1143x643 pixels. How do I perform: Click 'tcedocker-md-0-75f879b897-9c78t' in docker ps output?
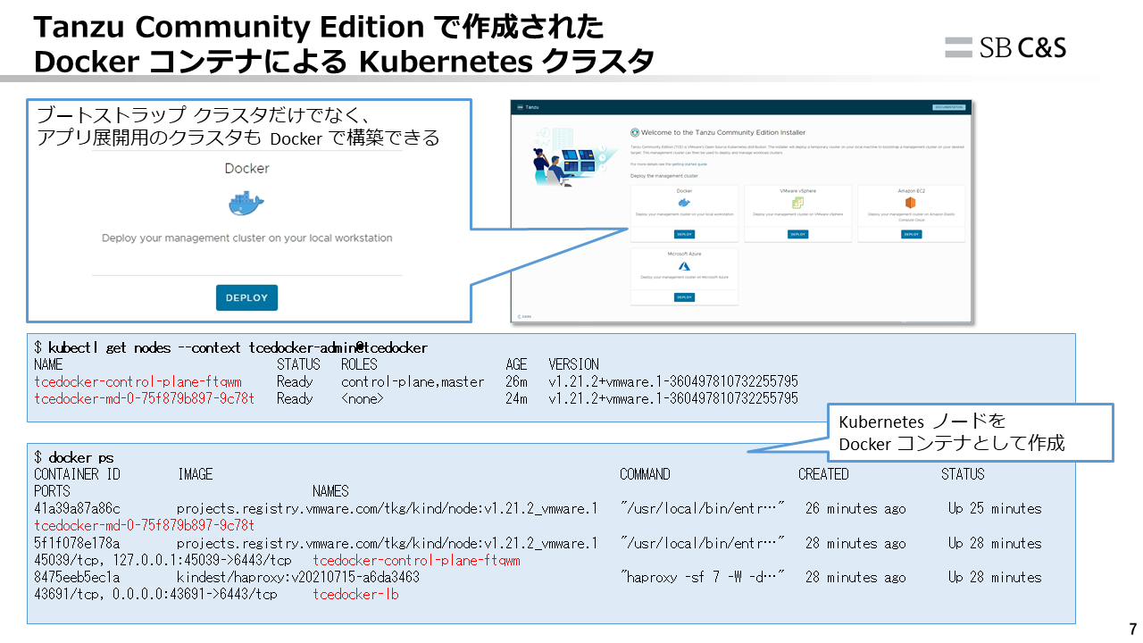click(x=144, y=525)
